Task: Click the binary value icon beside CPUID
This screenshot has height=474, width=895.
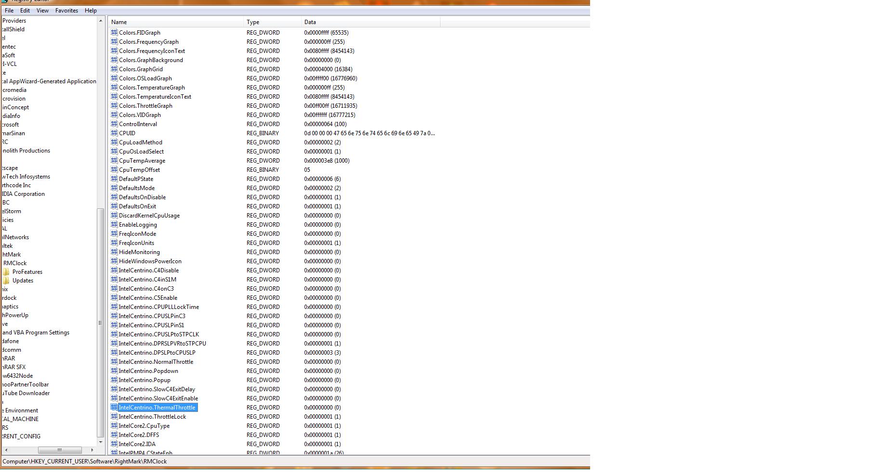Action: (x=114, y=133)
